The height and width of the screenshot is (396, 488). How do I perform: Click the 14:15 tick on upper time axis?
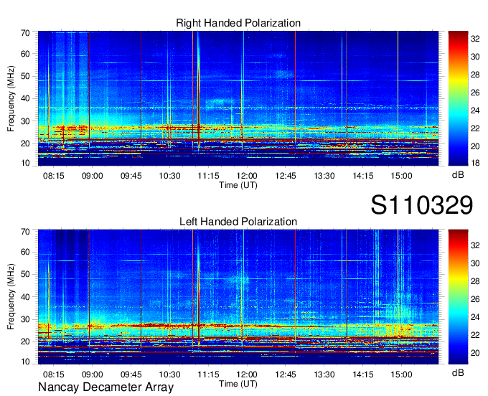click(x=363, y=176)
